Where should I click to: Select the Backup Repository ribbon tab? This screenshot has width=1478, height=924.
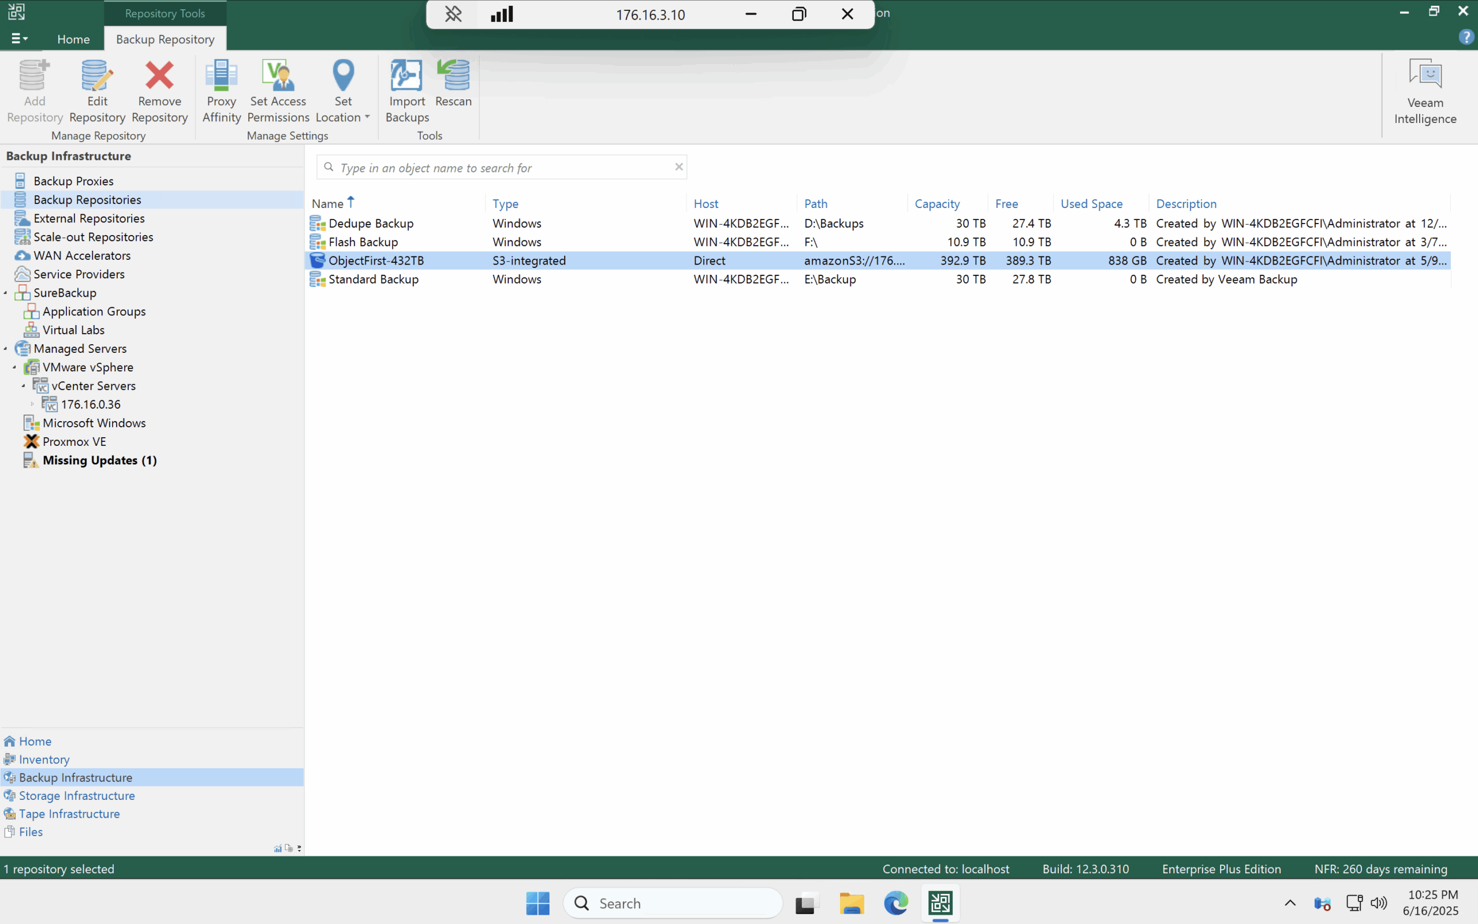(165, 39)
